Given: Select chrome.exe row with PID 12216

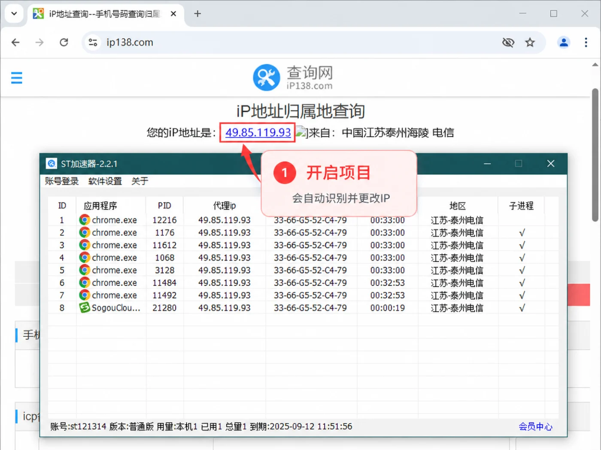Looking at the screenshot, I should point(303,220).
